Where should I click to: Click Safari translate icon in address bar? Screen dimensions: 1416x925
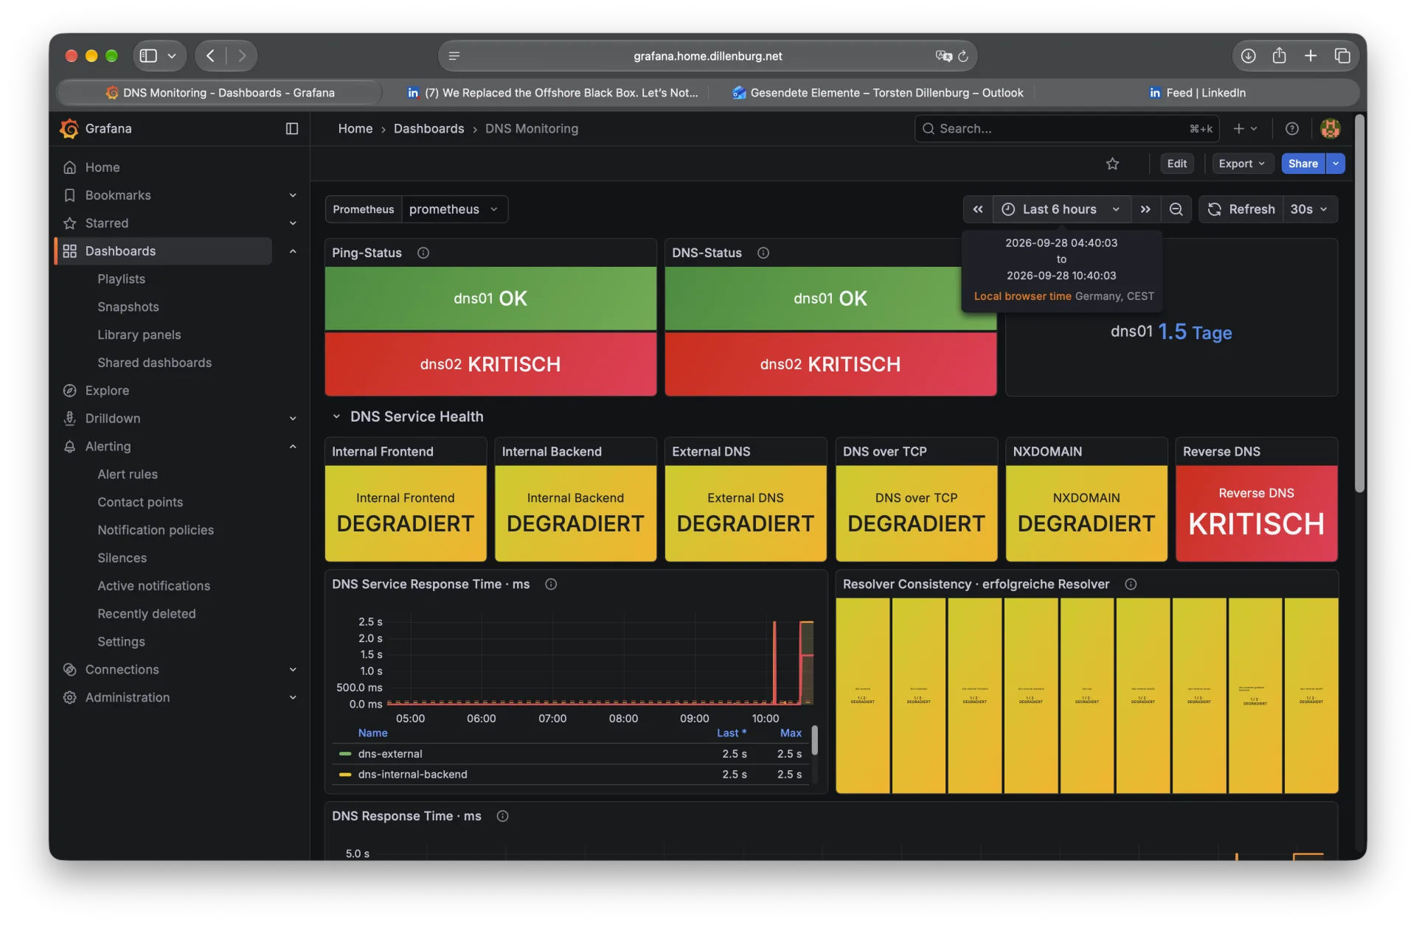point(943,56)
